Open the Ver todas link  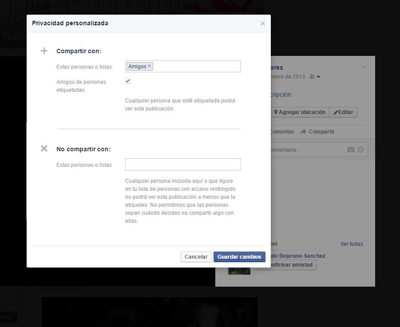(351, 244)
